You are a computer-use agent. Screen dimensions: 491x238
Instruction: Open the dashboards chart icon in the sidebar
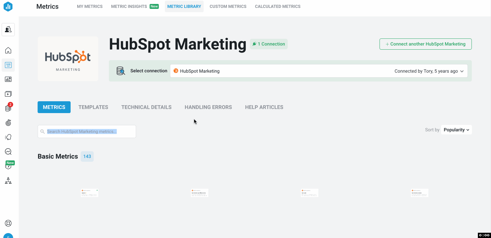point(8,79)
